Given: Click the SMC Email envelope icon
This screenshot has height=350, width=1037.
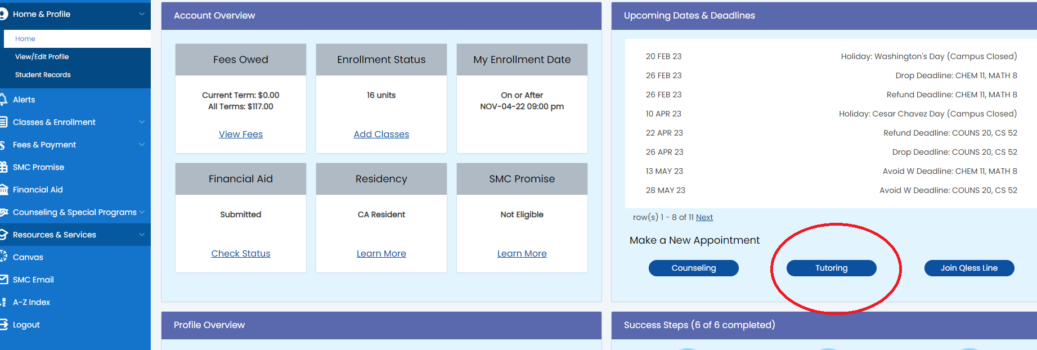Looking at the screenshot, I should [x=3, y=280].
